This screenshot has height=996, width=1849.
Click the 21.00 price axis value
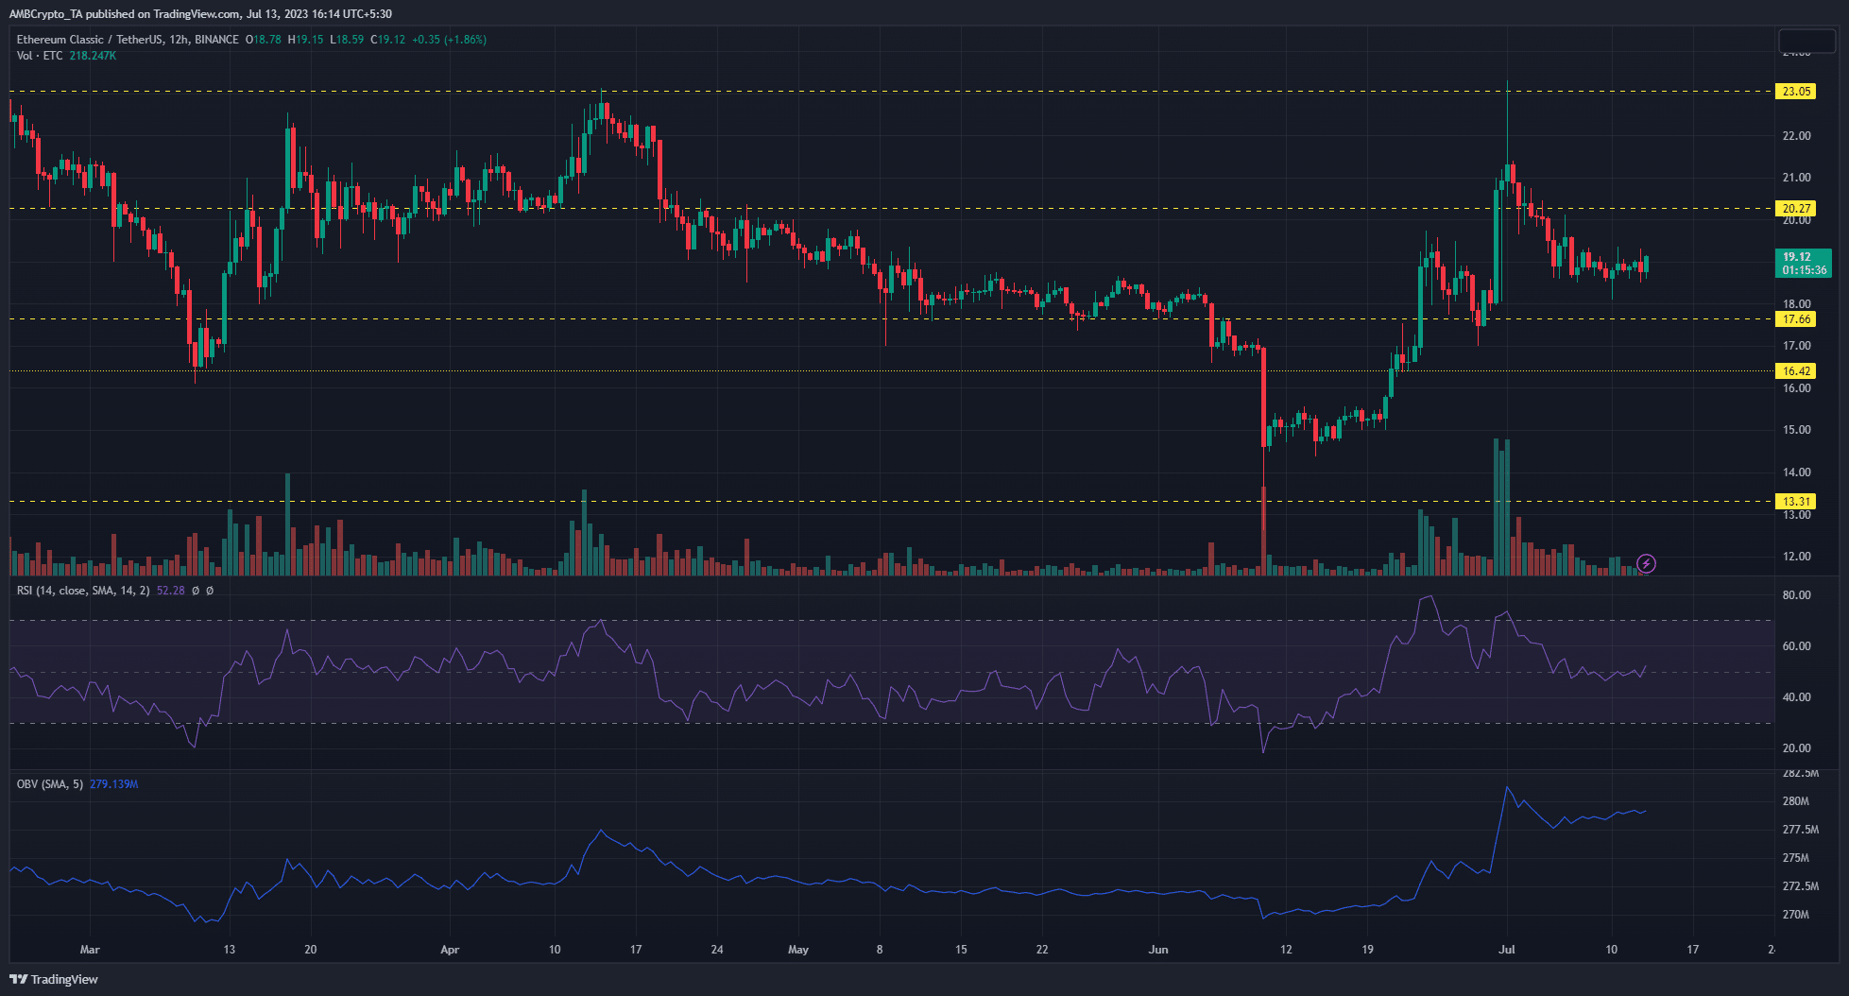click(1796, 178)
